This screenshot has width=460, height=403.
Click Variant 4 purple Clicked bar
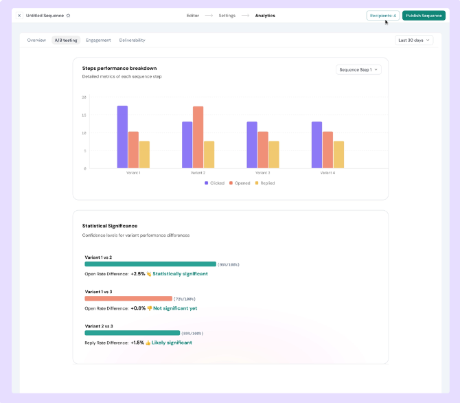coord(317,145)
